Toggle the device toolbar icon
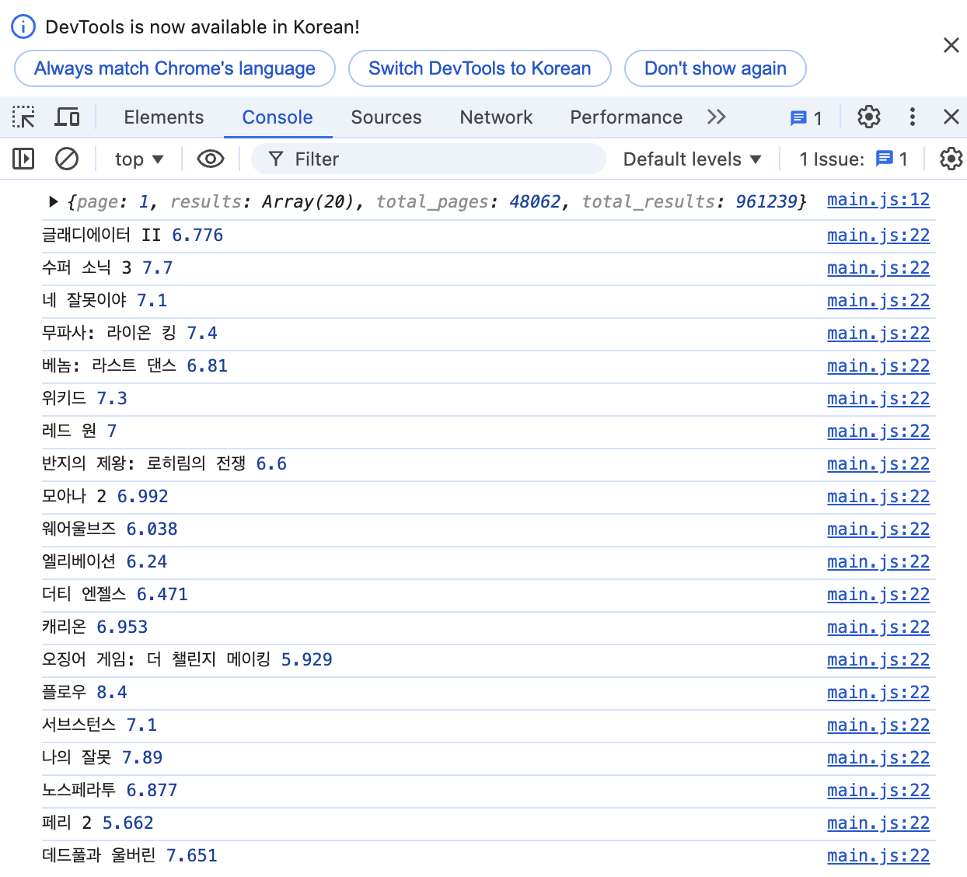Image resolution: width=967 pixels, height=877 pixels. pyautogui.click(x=67, y=117)
